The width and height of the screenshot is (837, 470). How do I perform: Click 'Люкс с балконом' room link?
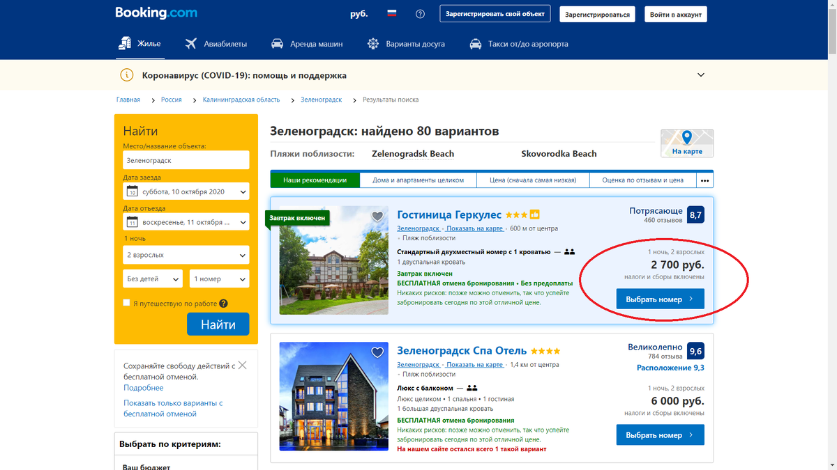click(425, 388)
